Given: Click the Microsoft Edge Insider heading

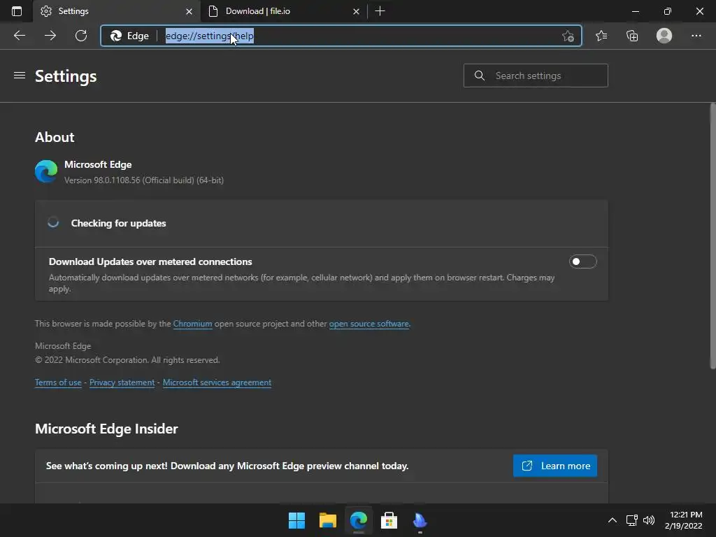Looking at the screenshot, I should pos(106,429).
